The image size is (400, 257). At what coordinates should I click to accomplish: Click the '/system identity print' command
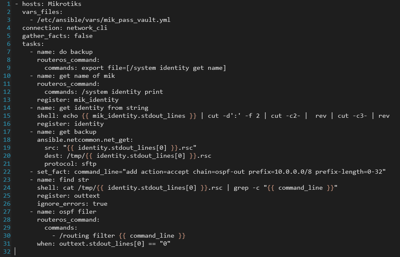(122, 92)
